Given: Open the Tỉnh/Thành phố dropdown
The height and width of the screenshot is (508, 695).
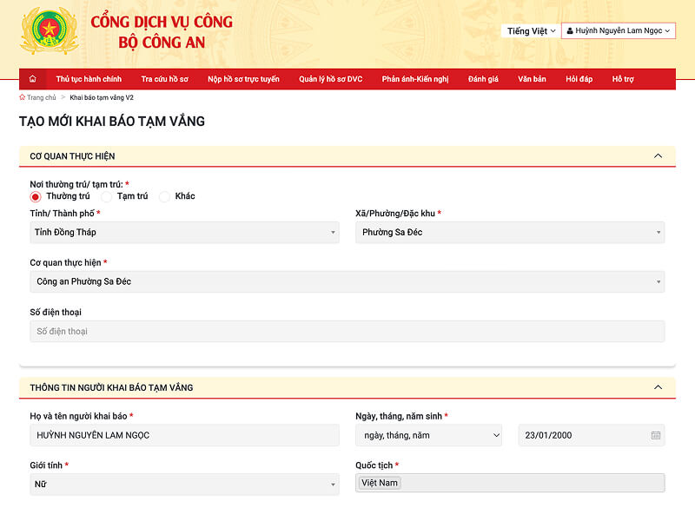Looking at the screenshot, I should point(184,233).
